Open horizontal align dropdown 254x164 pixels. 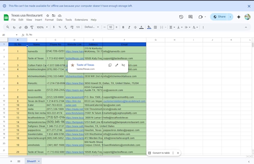pos(172,27)
